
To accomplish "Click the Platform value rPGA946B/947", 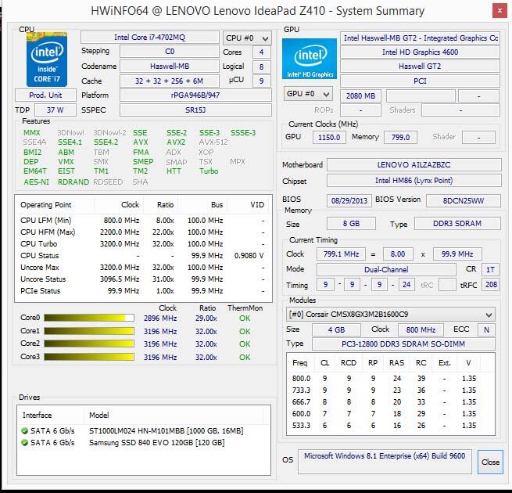I will 195,95.
